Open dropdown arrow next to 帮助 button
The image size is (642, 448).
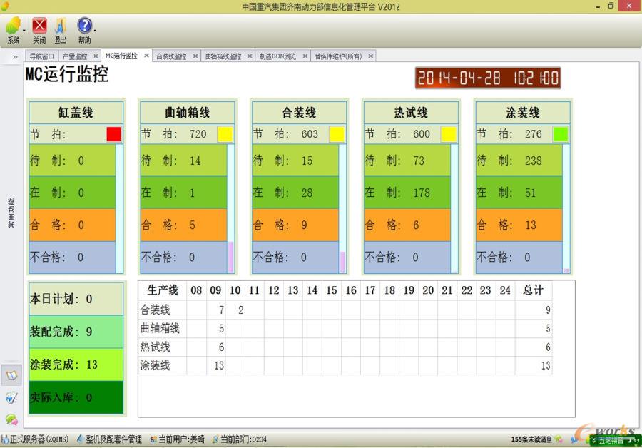tap(95, 31)
